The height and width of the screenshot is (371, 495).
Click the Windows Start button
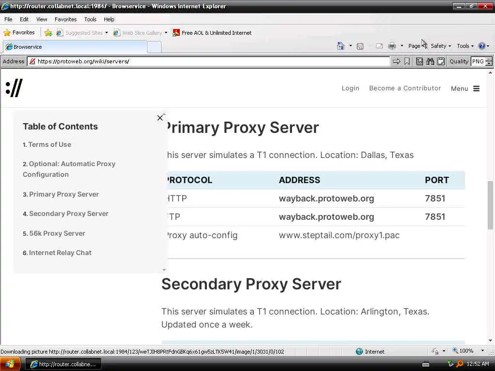click(x=10, y=364)
